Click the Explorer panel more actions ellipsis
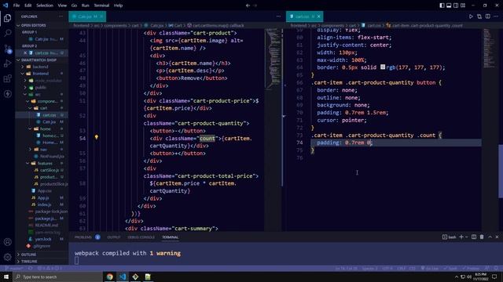The height and width of the screenshot is (282, 503). tap(61, 16)
